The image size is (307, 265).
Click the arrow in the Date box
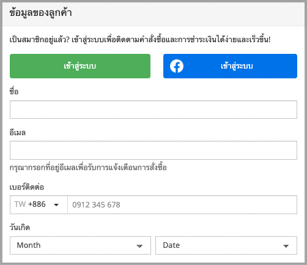[x=286, y=246]
